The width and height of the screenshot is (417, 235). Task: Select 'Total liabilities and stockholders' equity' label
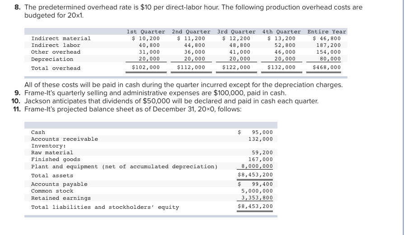click(105, 207)
